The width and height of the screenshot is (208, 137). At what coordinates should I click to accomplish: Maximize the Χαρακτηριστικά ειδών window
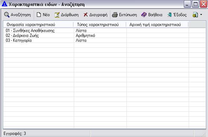point(195,4)
